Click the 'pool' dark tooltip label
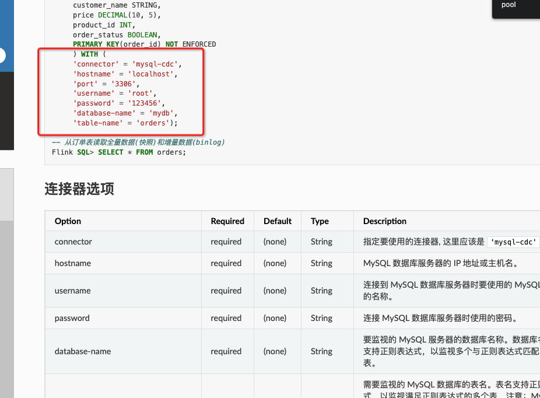This screenshot has height=398, width=540. click(x=509, y=5)
